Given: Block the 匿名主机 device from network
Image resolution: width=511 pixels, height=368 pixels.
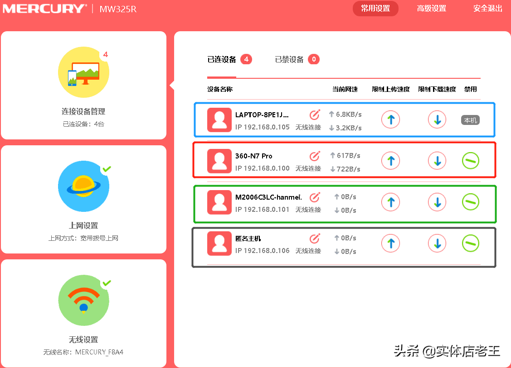Looking at the screenshot, I should pyautogui.click(x=470, y=243).
